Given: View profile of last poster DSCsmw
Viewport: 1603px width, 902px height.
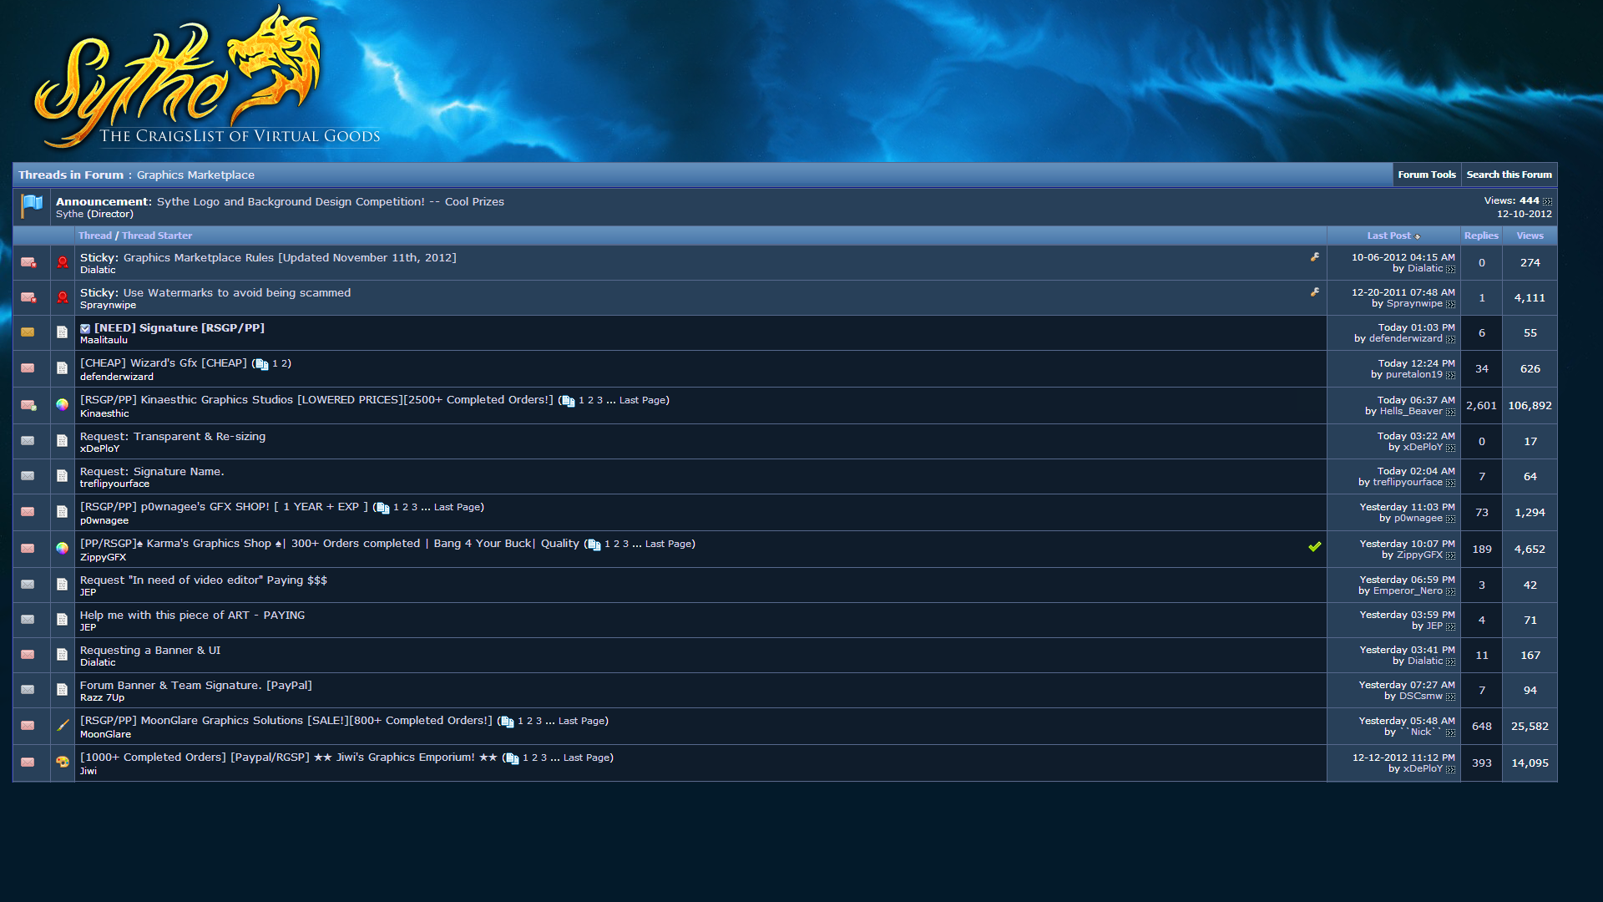Looking at the screenshot, I should coord(1421,696).
